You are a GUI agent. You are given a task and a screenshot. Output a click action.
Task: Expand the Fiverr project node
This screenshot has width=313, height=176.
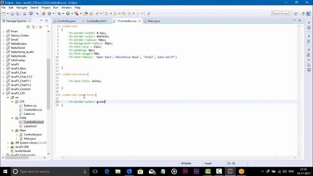(x=3, y=31)
